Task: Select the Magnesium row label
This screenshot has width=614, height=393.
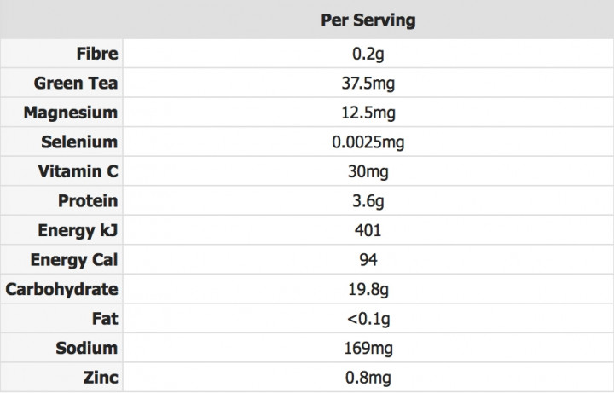Action: pyautogui.click(x=71, y=113)
